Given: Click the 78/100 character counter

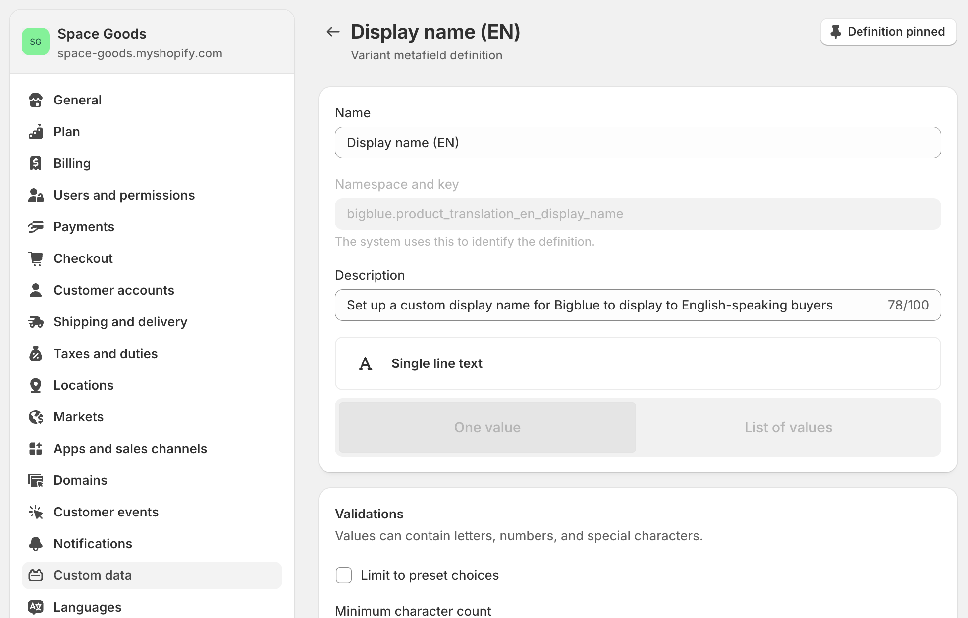Looking at the screenshot, I should (908, 305).
